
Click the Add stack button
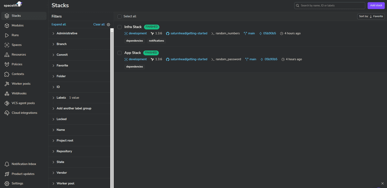(x=376, y=5)
